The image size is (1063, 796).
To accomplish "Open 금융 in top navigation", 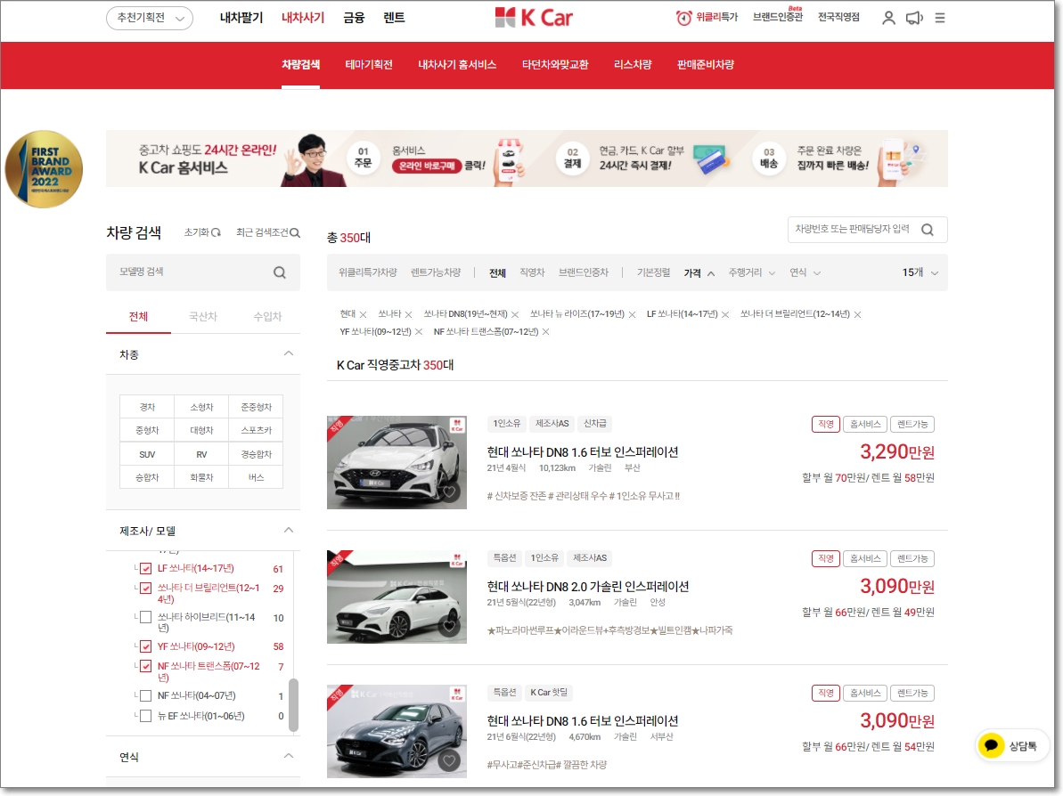I will tap(354, 18).
